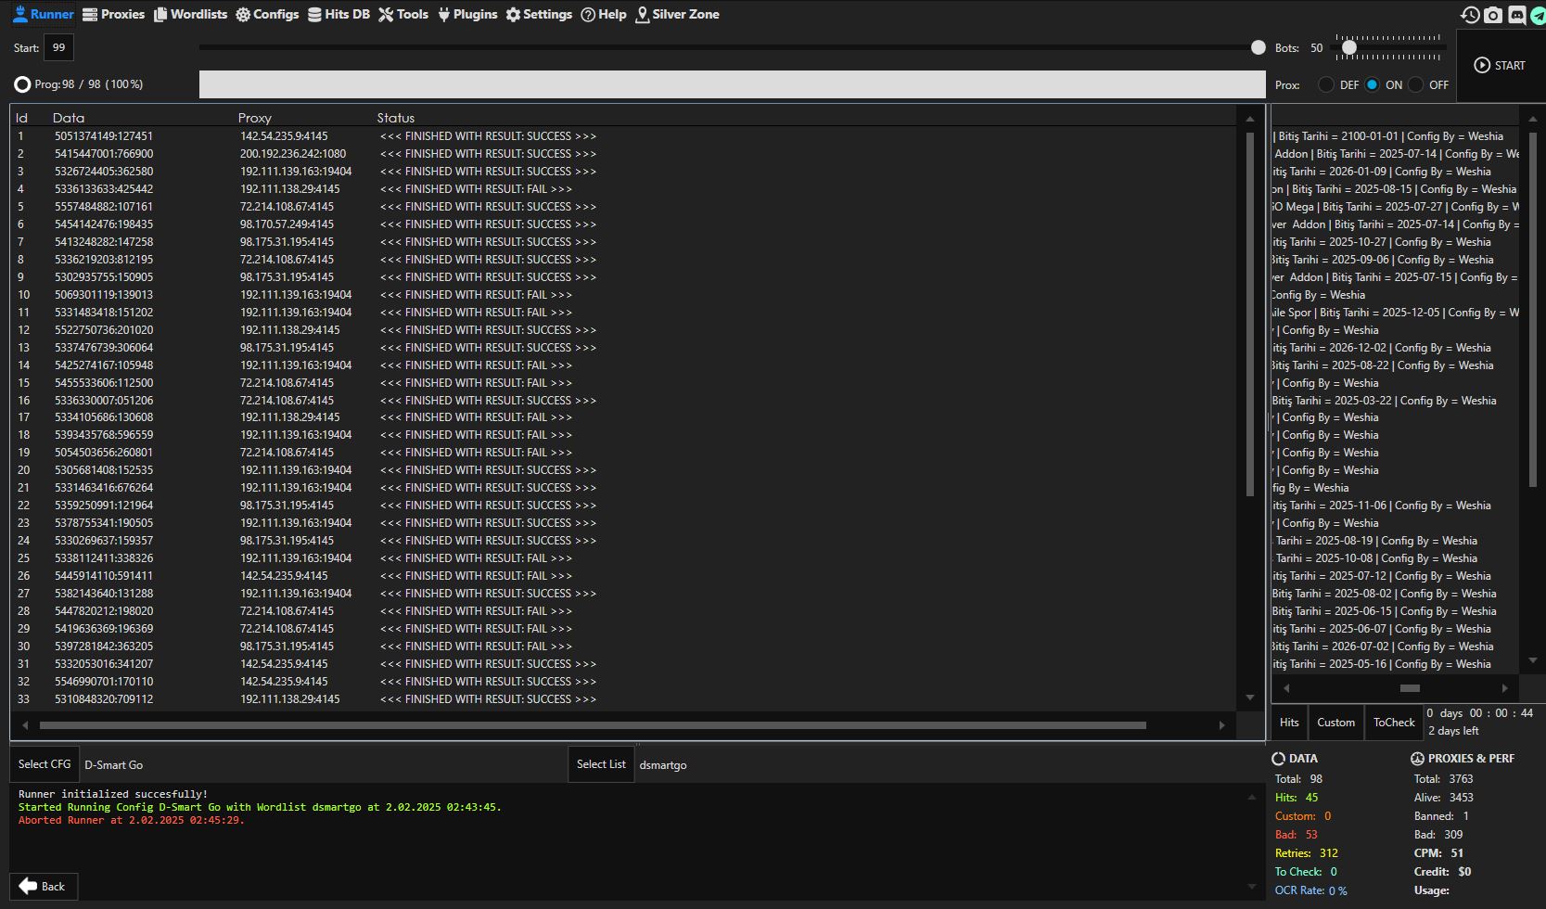The image size is (1546, 909).
Task: Click the hits panel scroll-right arrow
Action: click(1504, 688)
